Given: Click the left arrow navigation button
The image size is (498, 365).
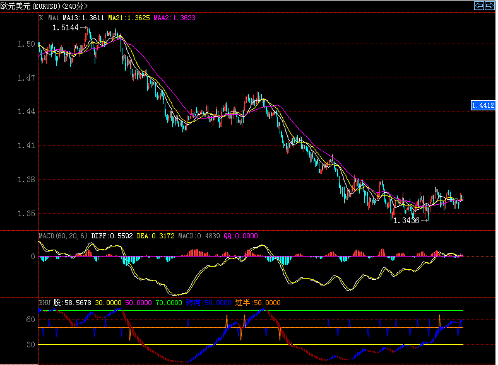Looking at the screenshot, I should pyautogui.click(x=479, y=6).
